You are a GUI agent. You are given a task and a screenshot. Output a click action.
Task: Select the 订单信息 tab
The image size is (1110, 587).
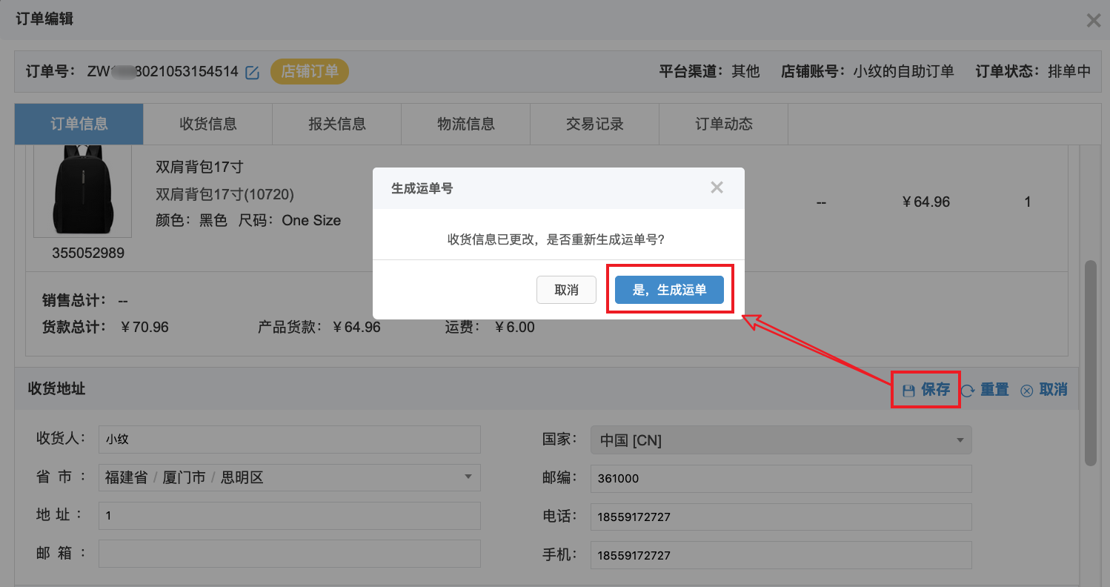click(78, 124)
